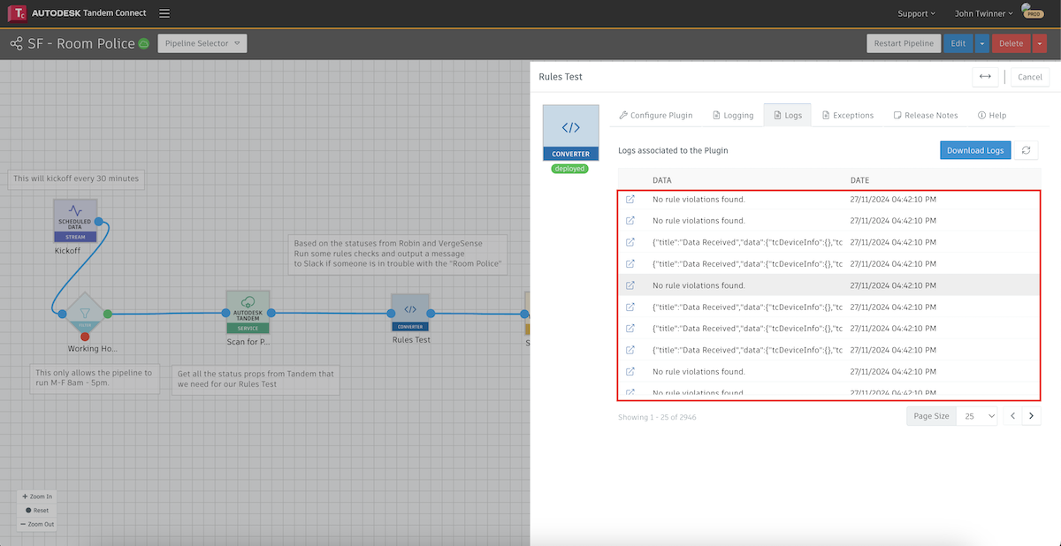The height and width of the screenshot is (546, 1061).
Task: Open the Release Notes tab
Action: (926, 115)
